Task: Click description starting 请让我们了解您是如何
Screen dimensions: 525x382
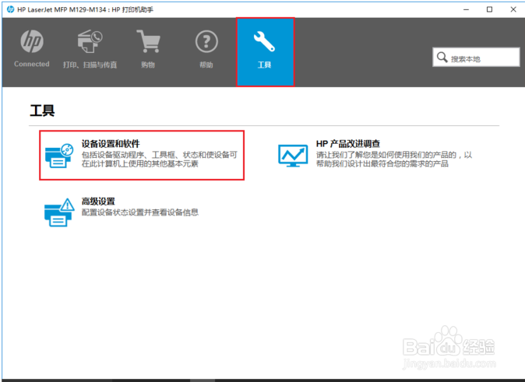Action: tap(394, 159)
